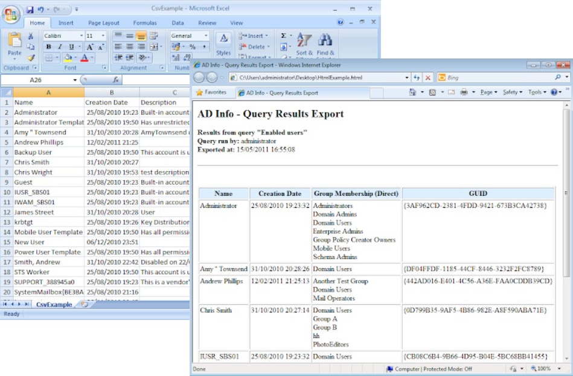Click the IE Stop red X icon

(x=428, y=78)
